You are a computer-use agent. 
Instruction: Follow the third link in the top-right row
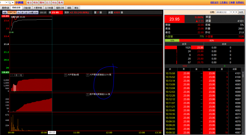coord(232,2)
